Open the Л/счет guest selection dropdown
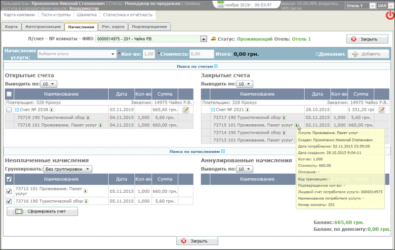Image resolution: width=395 pixels, height=250 pixels. pyautogui.click(x=203, y=39)
